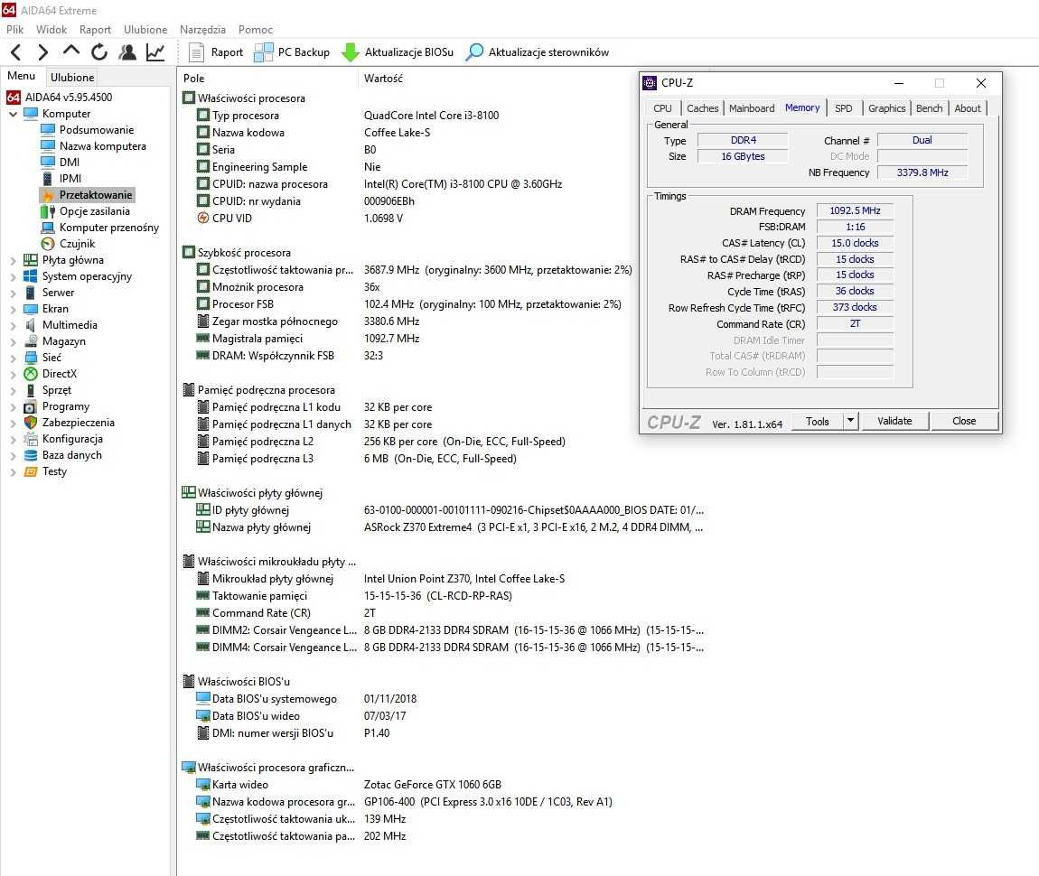Viewport: 1039px width, 876px height.
Task: Open the Ulubione menu in the menu bar
Action: (145, 30)
